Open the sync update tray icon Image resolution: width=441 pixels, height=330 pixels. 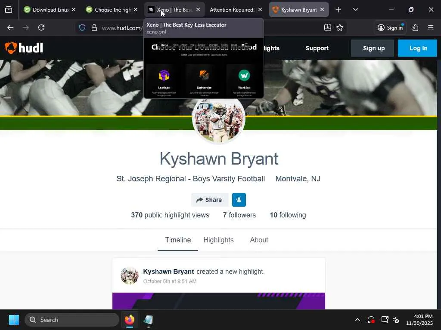coord(371,320)
